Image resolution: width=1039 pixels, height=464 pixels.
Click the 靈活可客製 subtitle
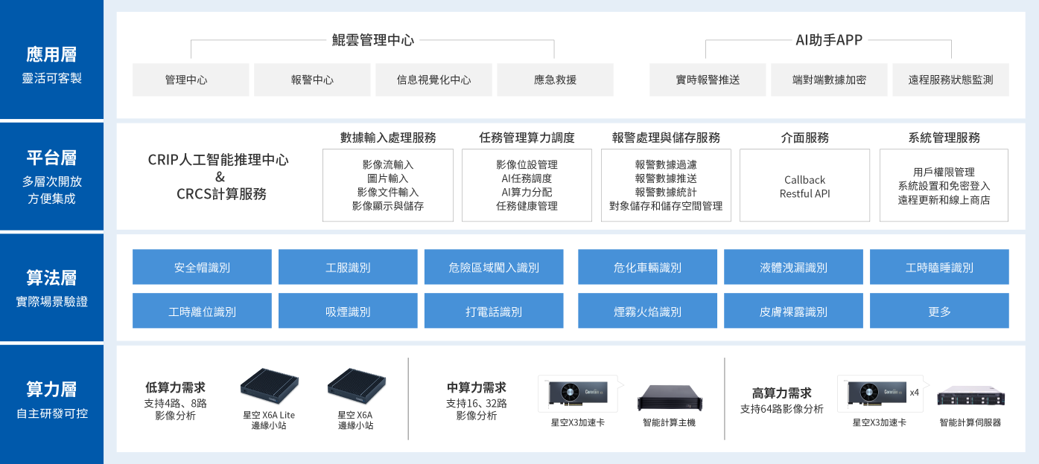[51, 77]
